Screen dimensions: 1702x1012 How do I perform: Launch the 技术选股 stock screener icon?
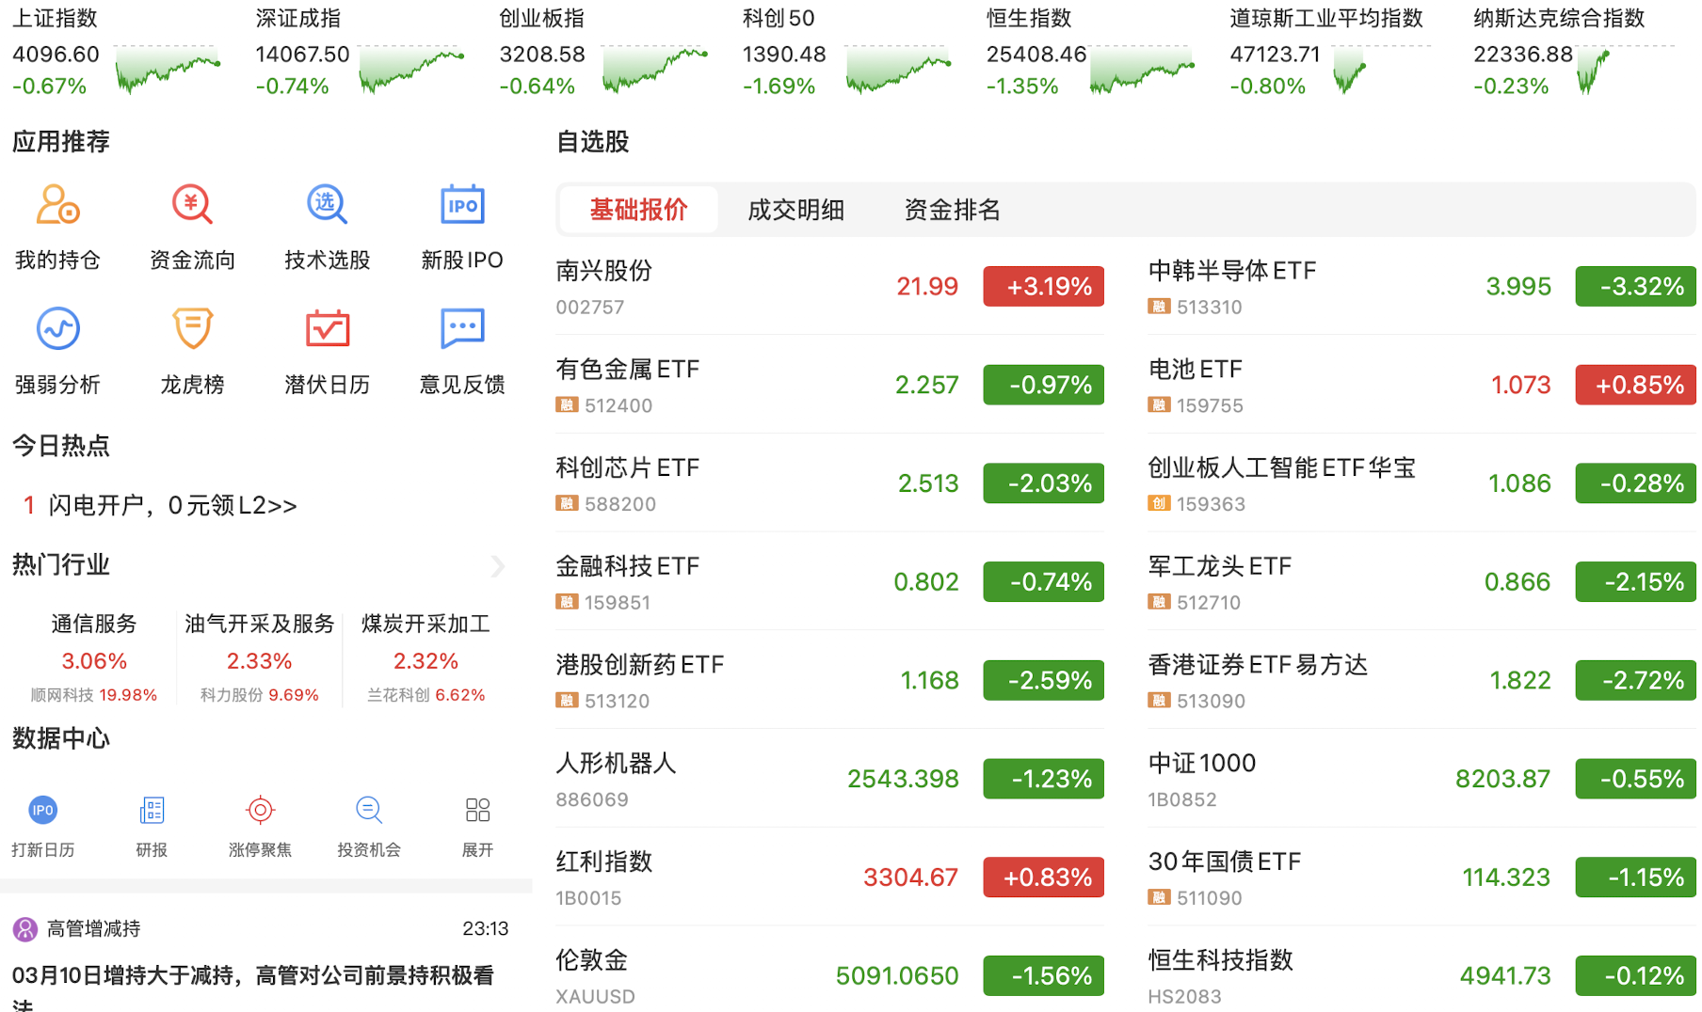[327, 205]
